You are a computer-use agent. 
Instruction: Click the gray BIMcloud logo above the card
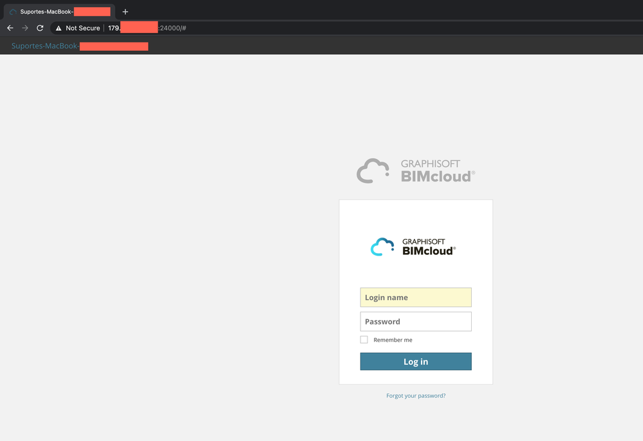416,171
